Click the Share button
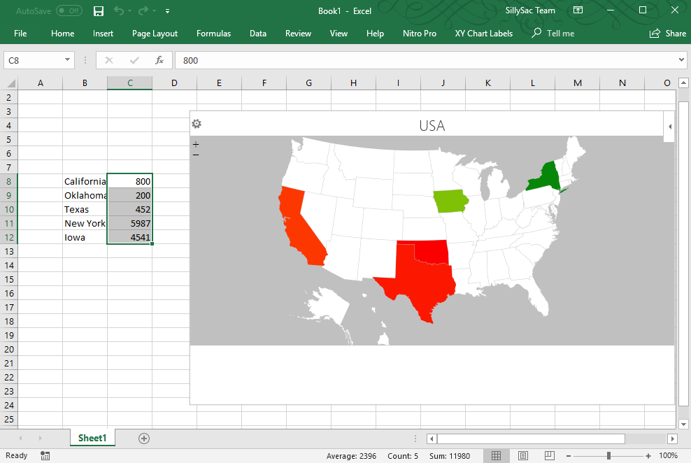The height and width of the screenshot is (463, 691). [668, 34]
